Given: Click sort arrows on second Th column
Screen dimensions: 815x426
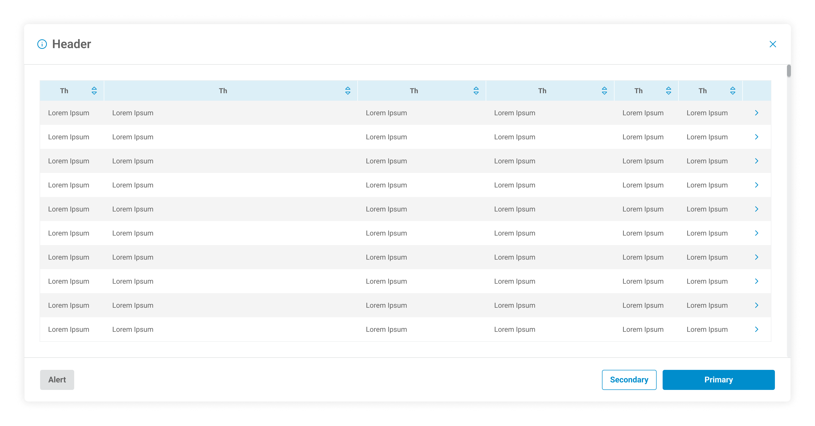Looking at the screenshot, I should coord(348,91).
